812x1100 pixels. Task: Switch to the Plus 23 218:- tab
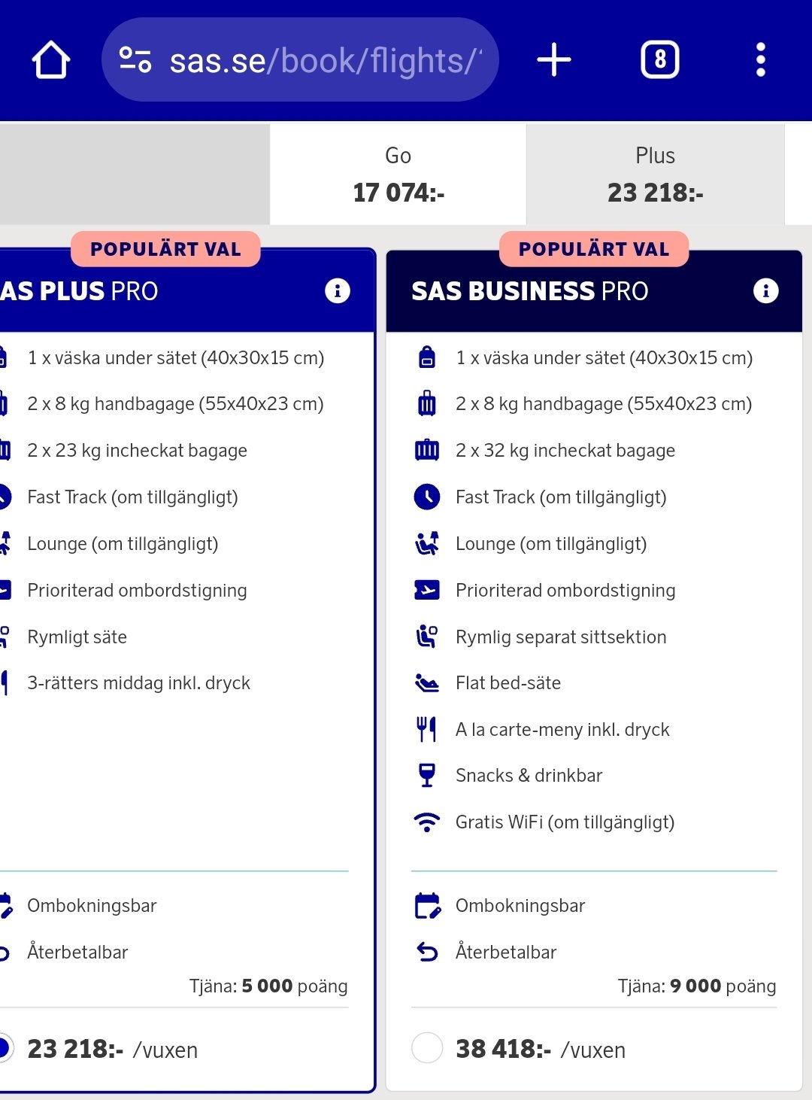click(655, 175)
